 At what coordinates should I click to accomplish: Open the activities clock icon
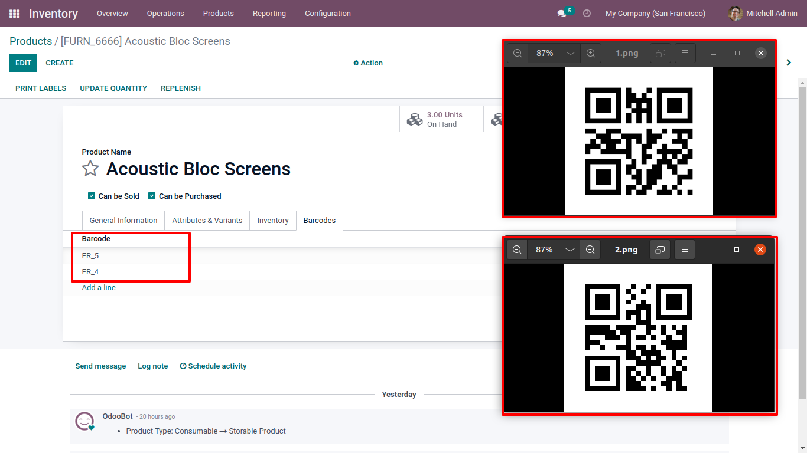pos(587,13)
